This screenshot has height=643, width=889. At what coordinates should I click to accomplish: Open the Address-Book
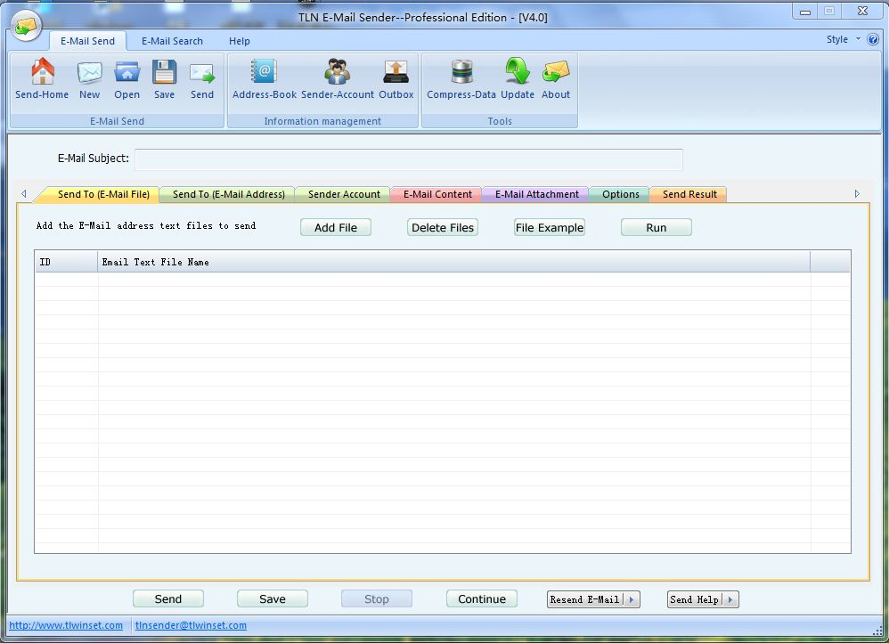click(x=263, y=78)
